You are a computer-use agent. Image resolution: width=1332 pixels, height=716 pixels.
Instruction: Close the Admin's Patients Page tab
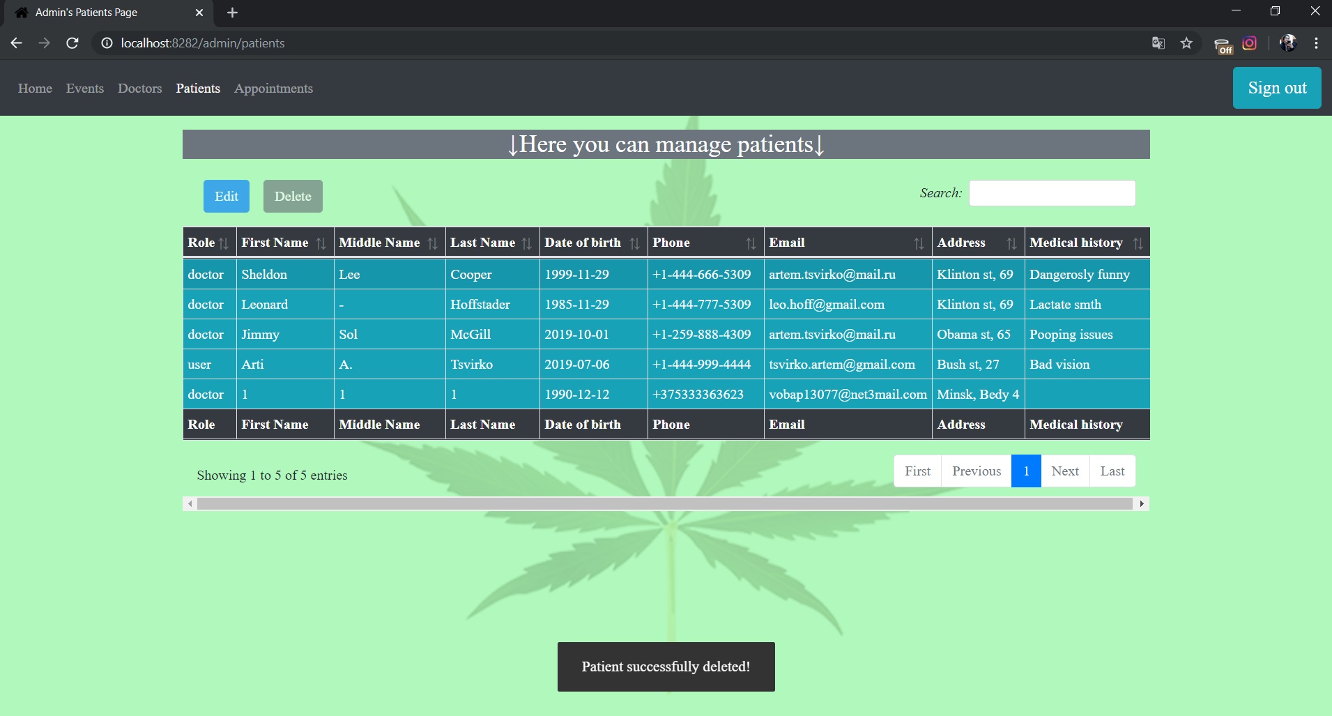tap(199, 13)
